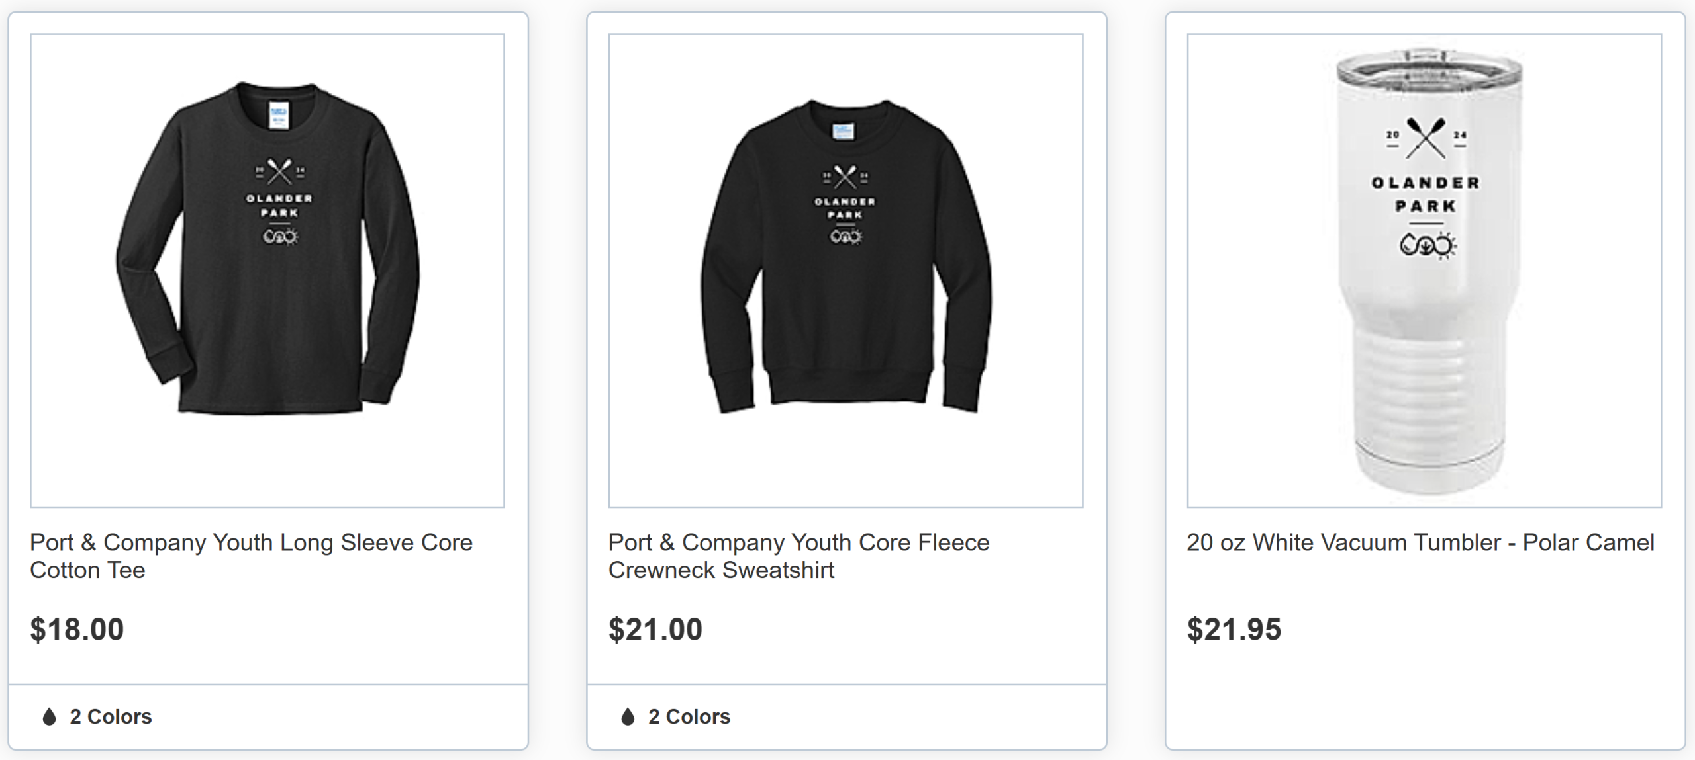This screenshot has width=1695, height=760.
Task: Open Port & Company Youth Long Sleeve Tee link
Action: [x=251, y=556]
